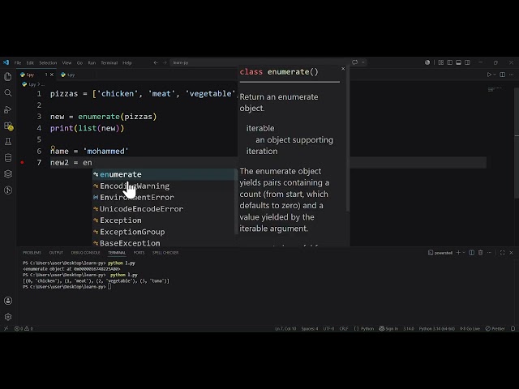Image resolution: width=519 pixels, height=389 pixels.
Task: Switch to the Ports panel tab
Action: tap(139, 252)
